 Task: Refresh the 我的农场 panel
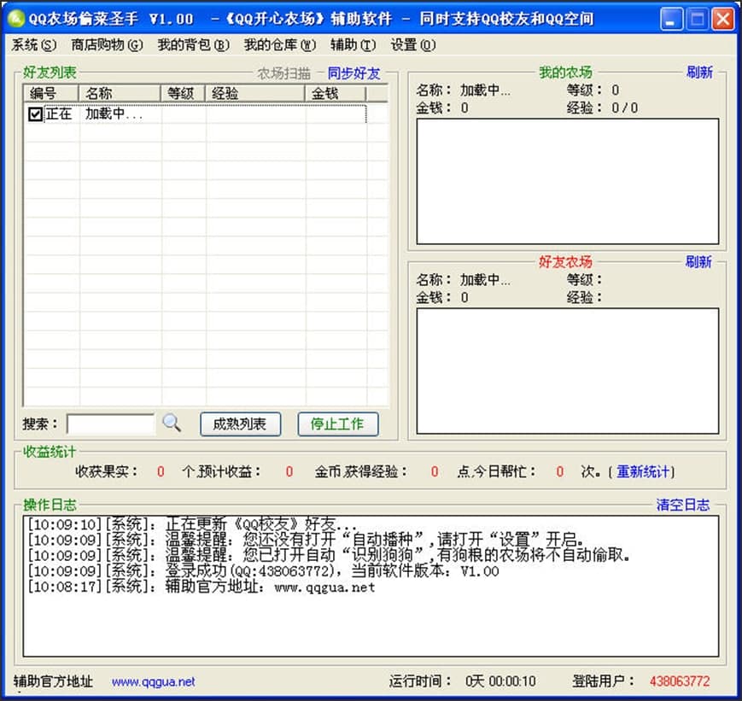698,73
